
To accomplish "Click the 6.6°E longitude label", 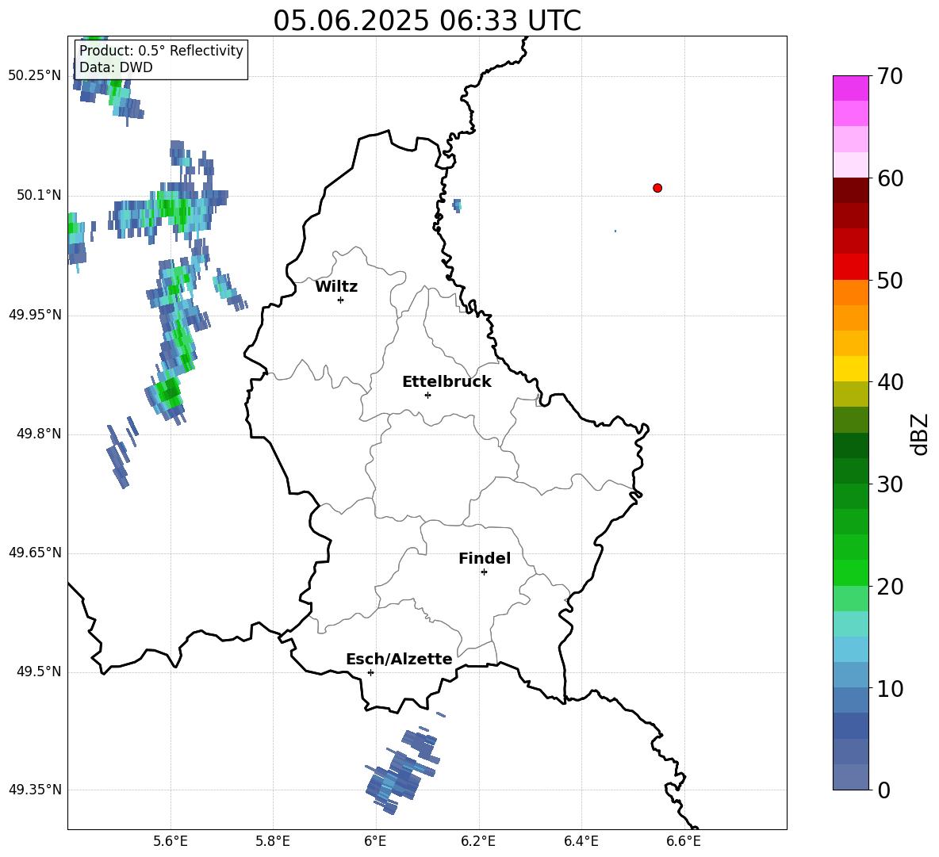I will point(684,842).
